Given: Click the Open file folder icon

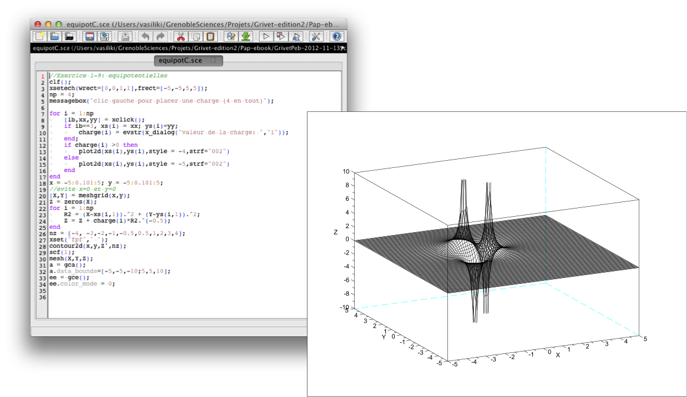Looking at the screenshot, I should click(55, 37).
